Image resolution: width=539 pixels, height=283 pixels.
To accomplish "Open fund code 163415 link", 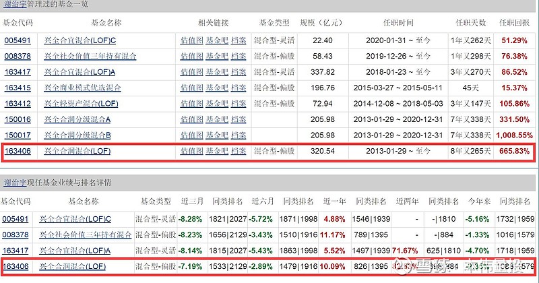I will 18,88.
